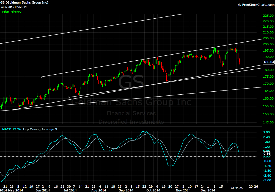The width and height of the screenshot is (275, 192).
Task: Click the 165.00 price axis label
Action: pyautogui.click(x=268, y=91)
